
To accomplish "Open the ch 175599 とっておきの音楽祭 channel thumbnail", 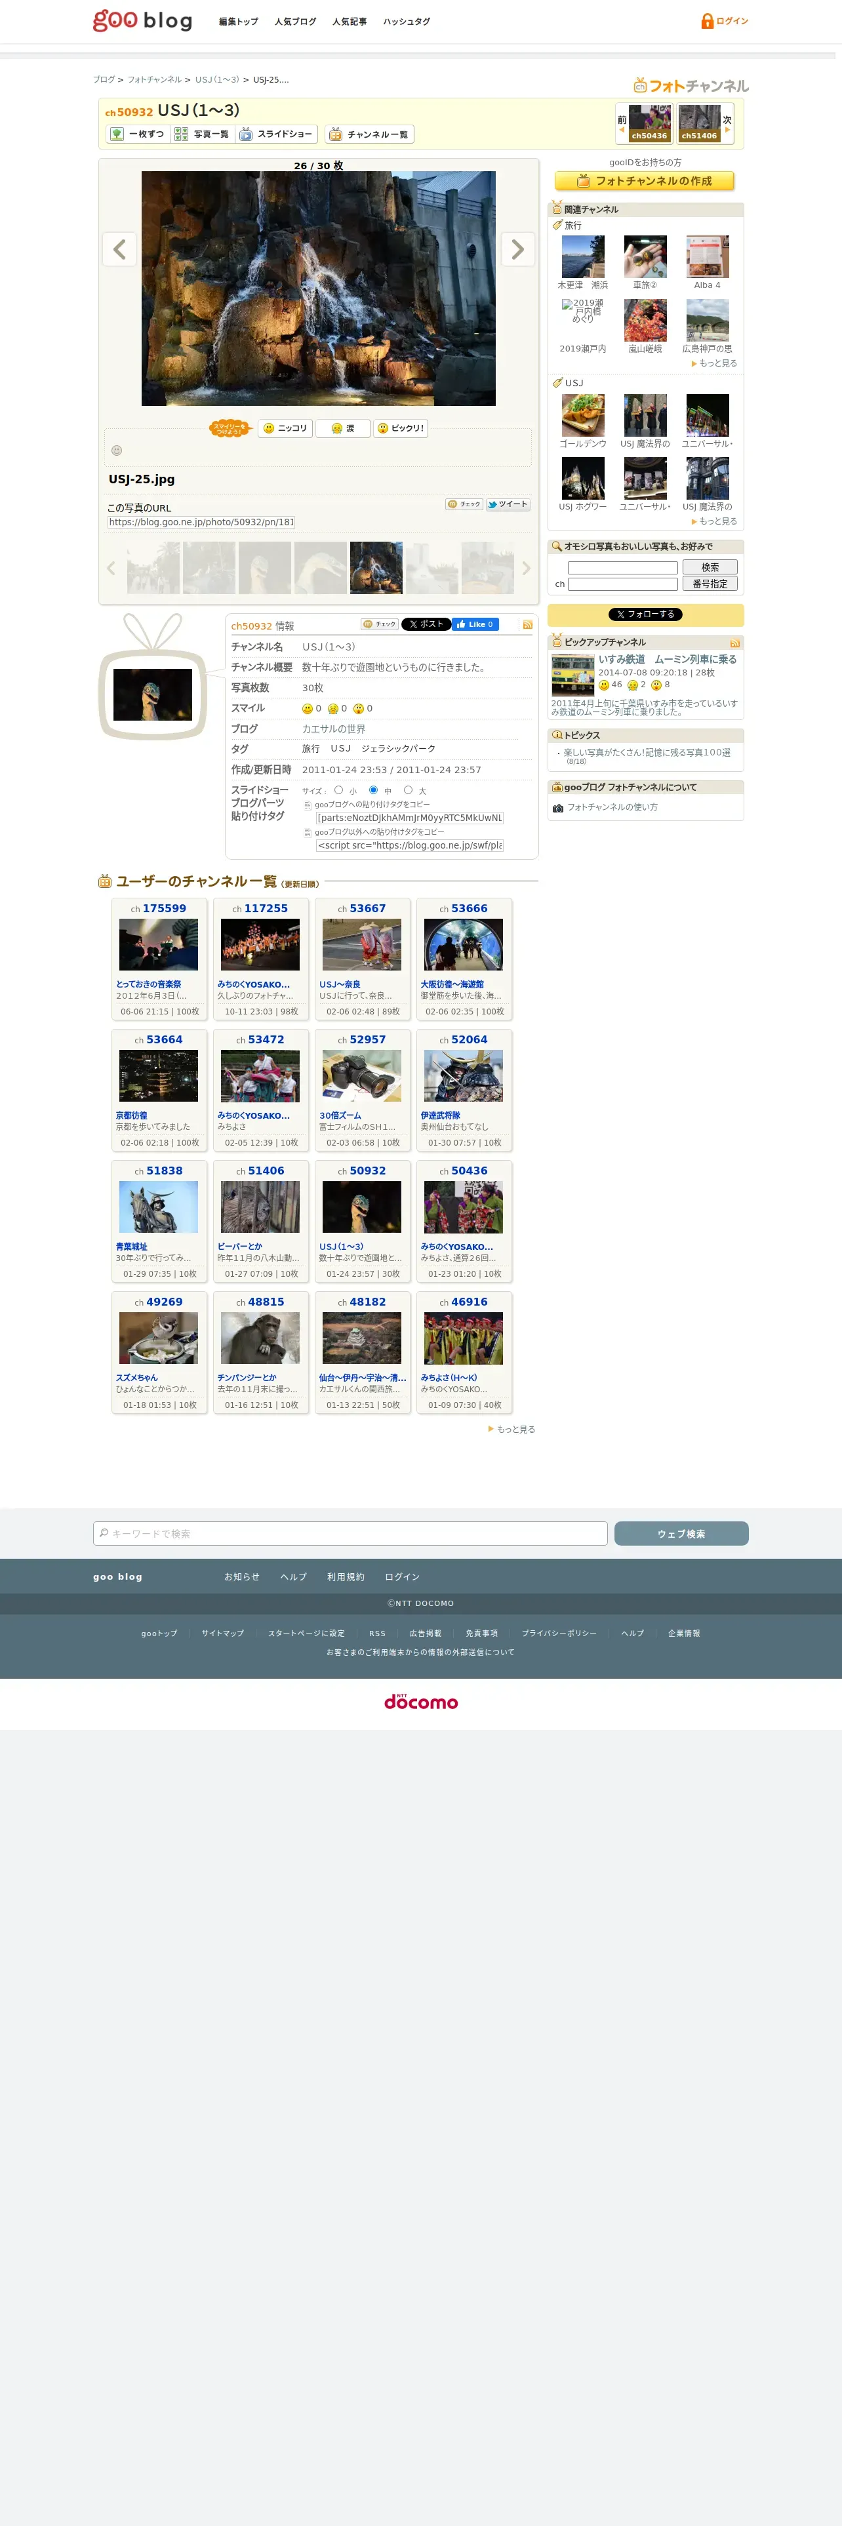I will click(x=158, y=944).
